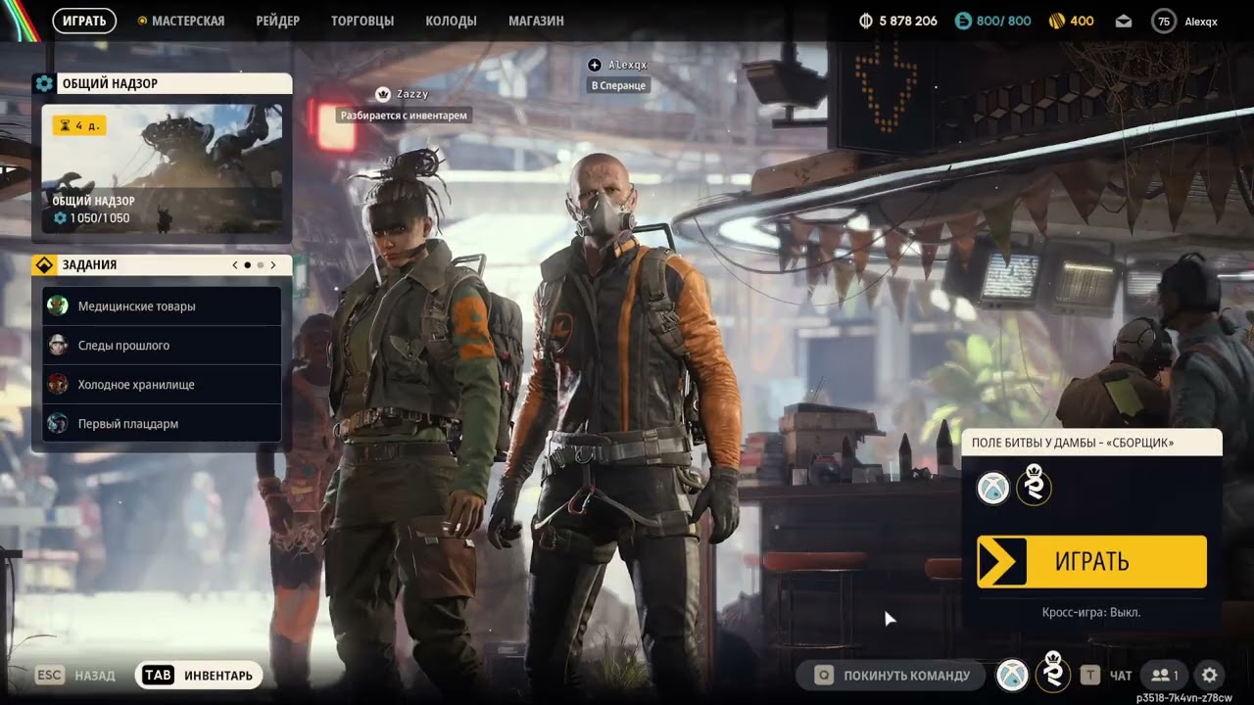The height and width of the screenshot is (705, 1254).
Task: Click the portrait icon for Следы прошлого
Action: point(58,345)
